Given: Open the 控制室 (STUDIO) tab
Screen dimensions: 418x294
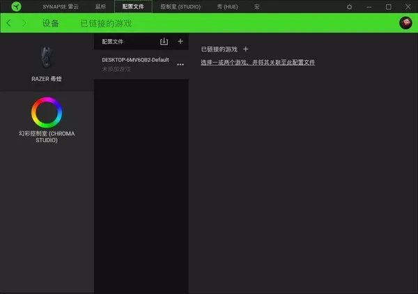Looking at the screenshot, I should click(x=180, y=7).
